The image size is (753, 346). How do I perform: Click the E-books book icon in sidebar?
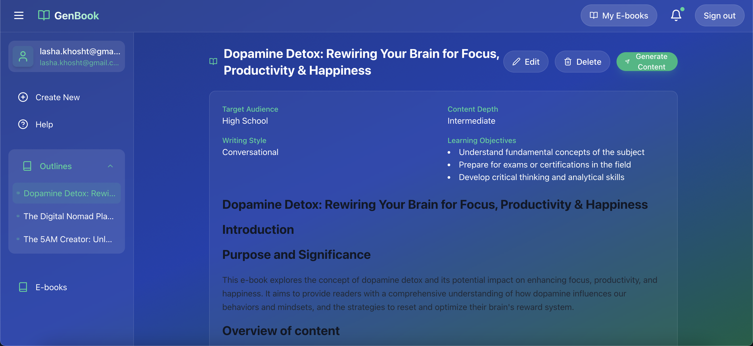(23, 287)
